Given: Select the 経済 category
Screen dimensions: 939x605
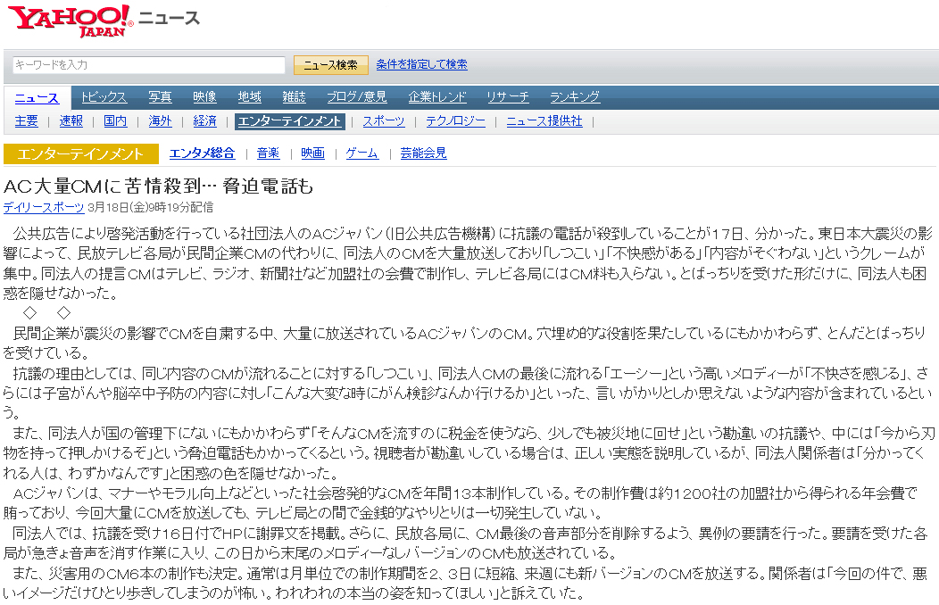Looking at the screenshot, I should coord(204,121).
